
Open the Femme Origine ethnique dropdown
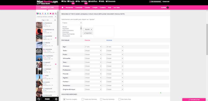point(93,89)
